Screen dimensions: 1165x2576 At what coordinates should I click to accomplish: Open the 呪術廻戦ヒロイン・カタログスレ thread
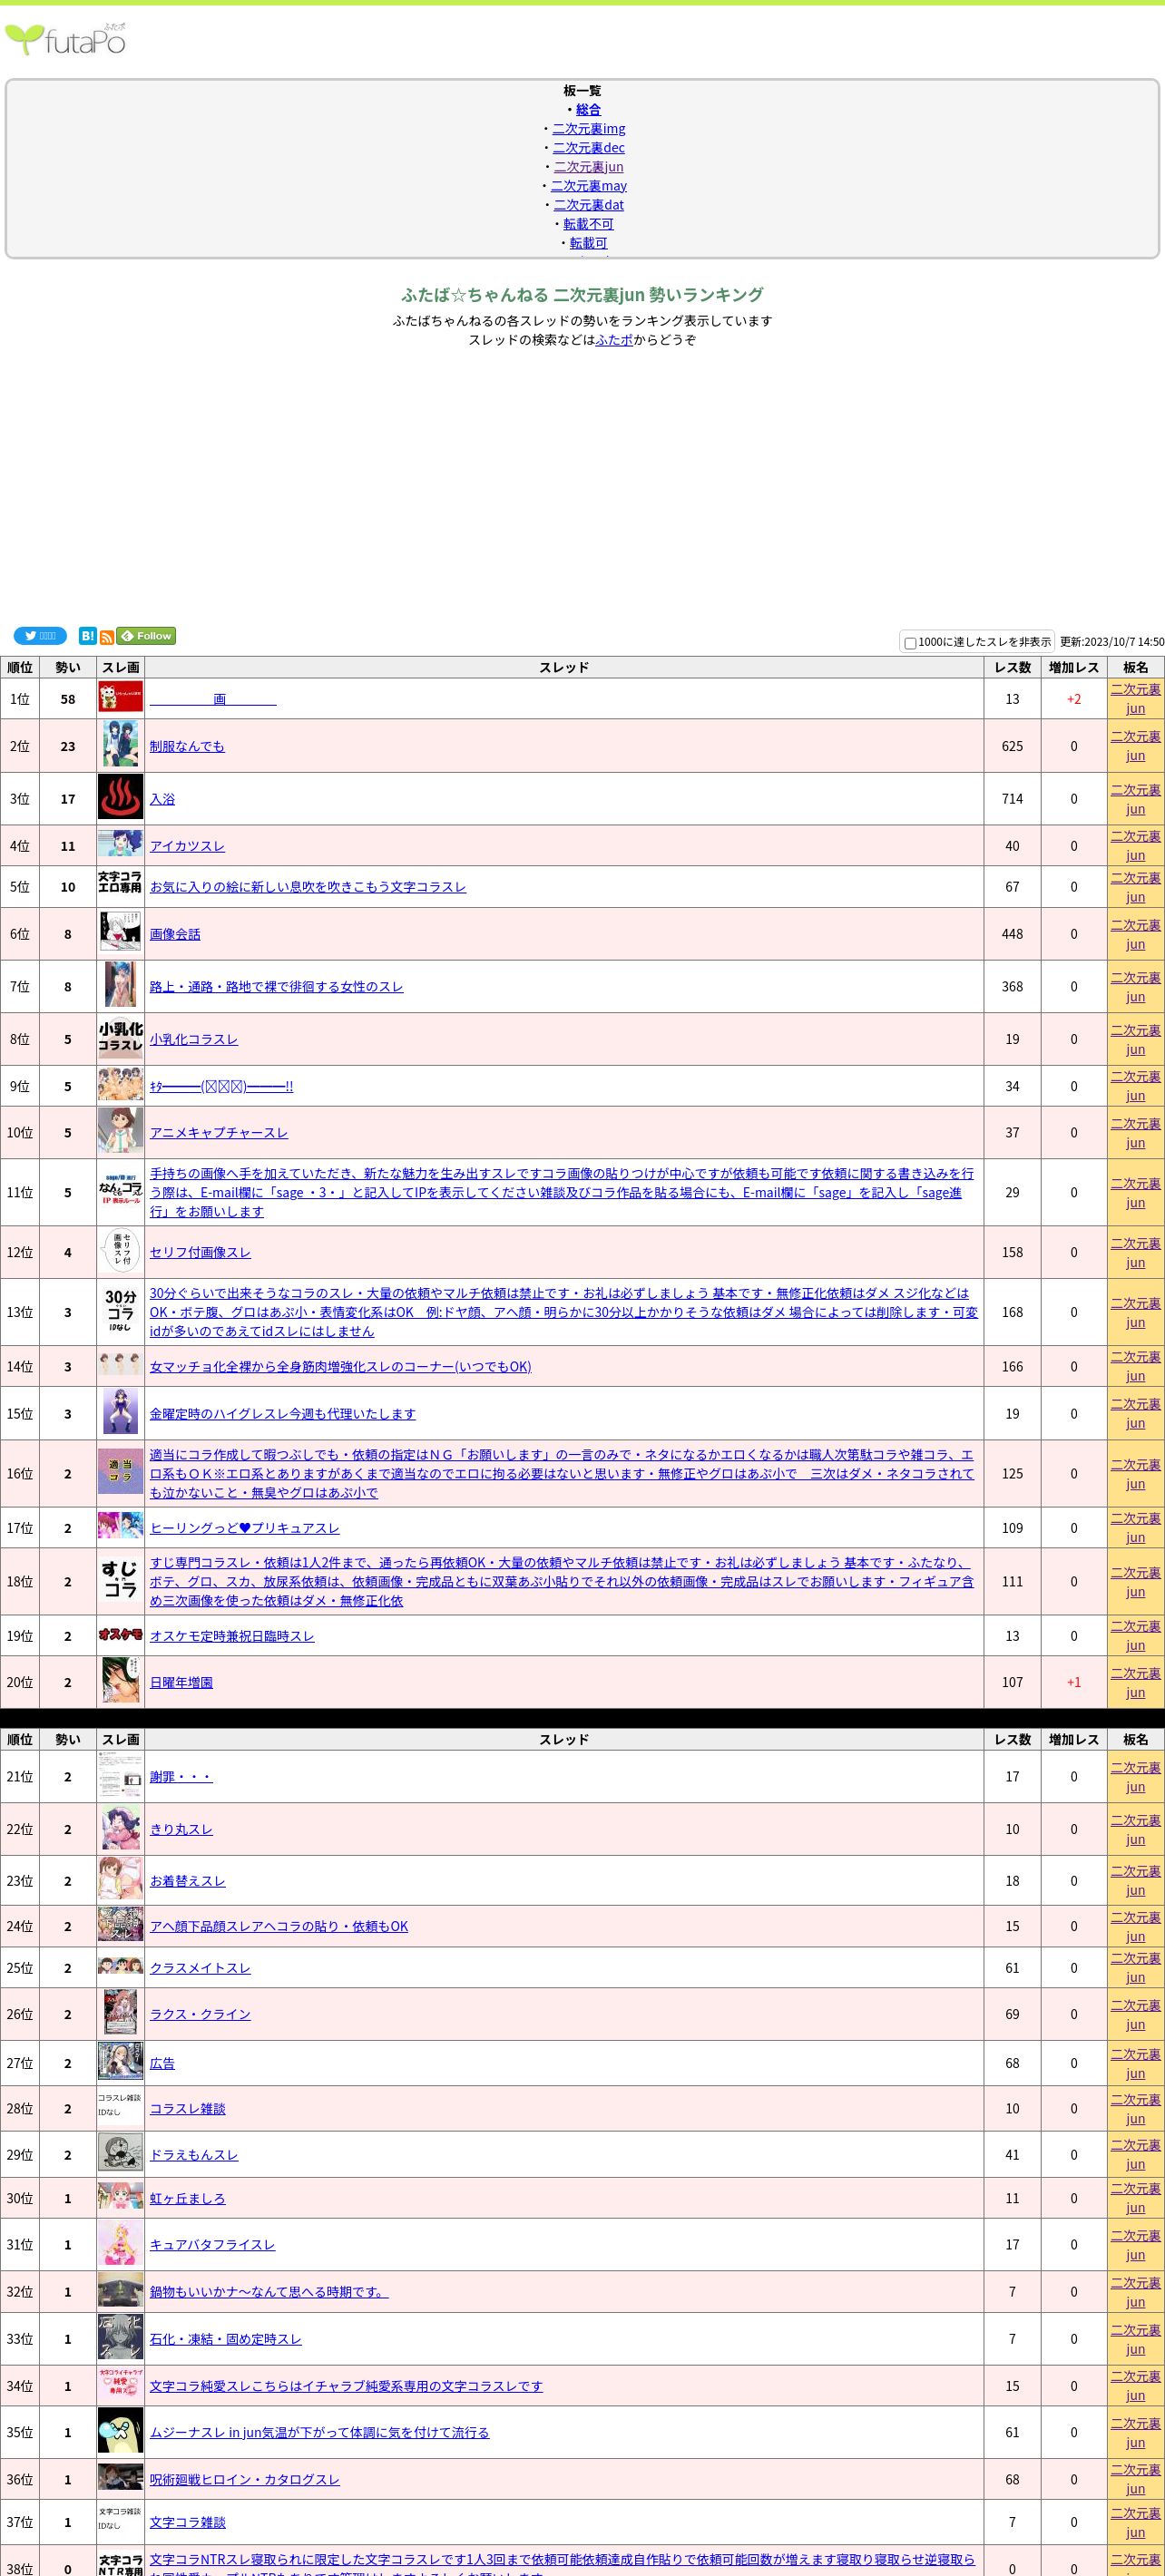click(x=245, y=2479)
